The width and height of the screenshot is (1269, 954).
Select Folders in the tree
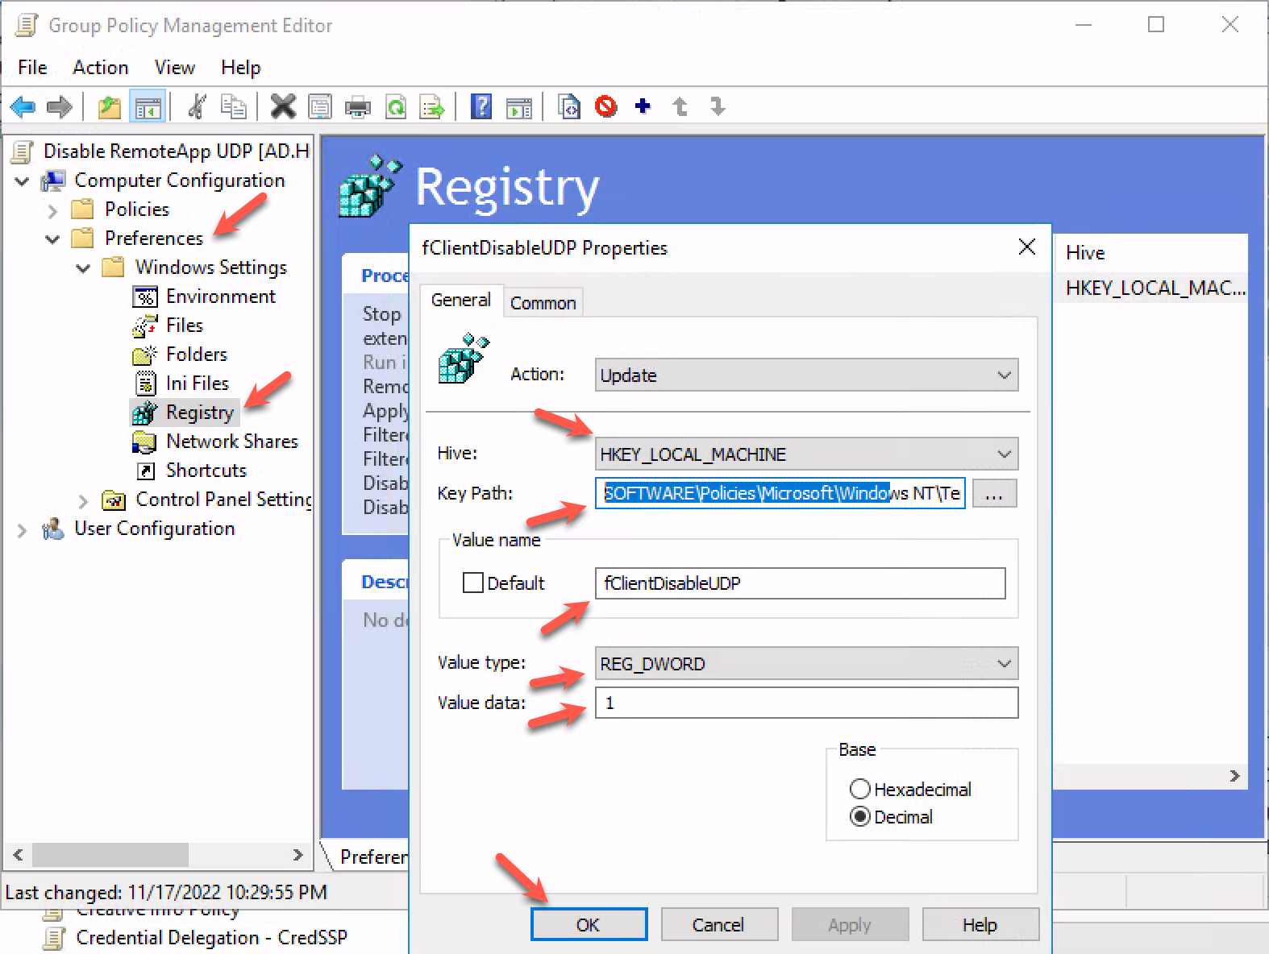pyautogui.click(x=196, y=355)
